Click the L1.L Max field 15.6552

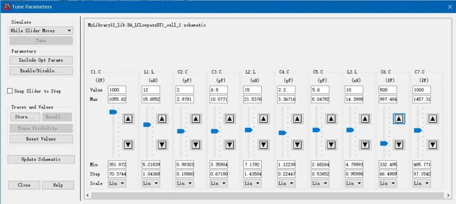click(151, 99)
